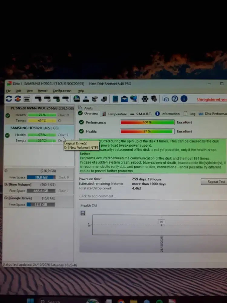Screen dimensions: 227x303
Task: Click the globe disk toolbar icon
Action: [77, 99]
